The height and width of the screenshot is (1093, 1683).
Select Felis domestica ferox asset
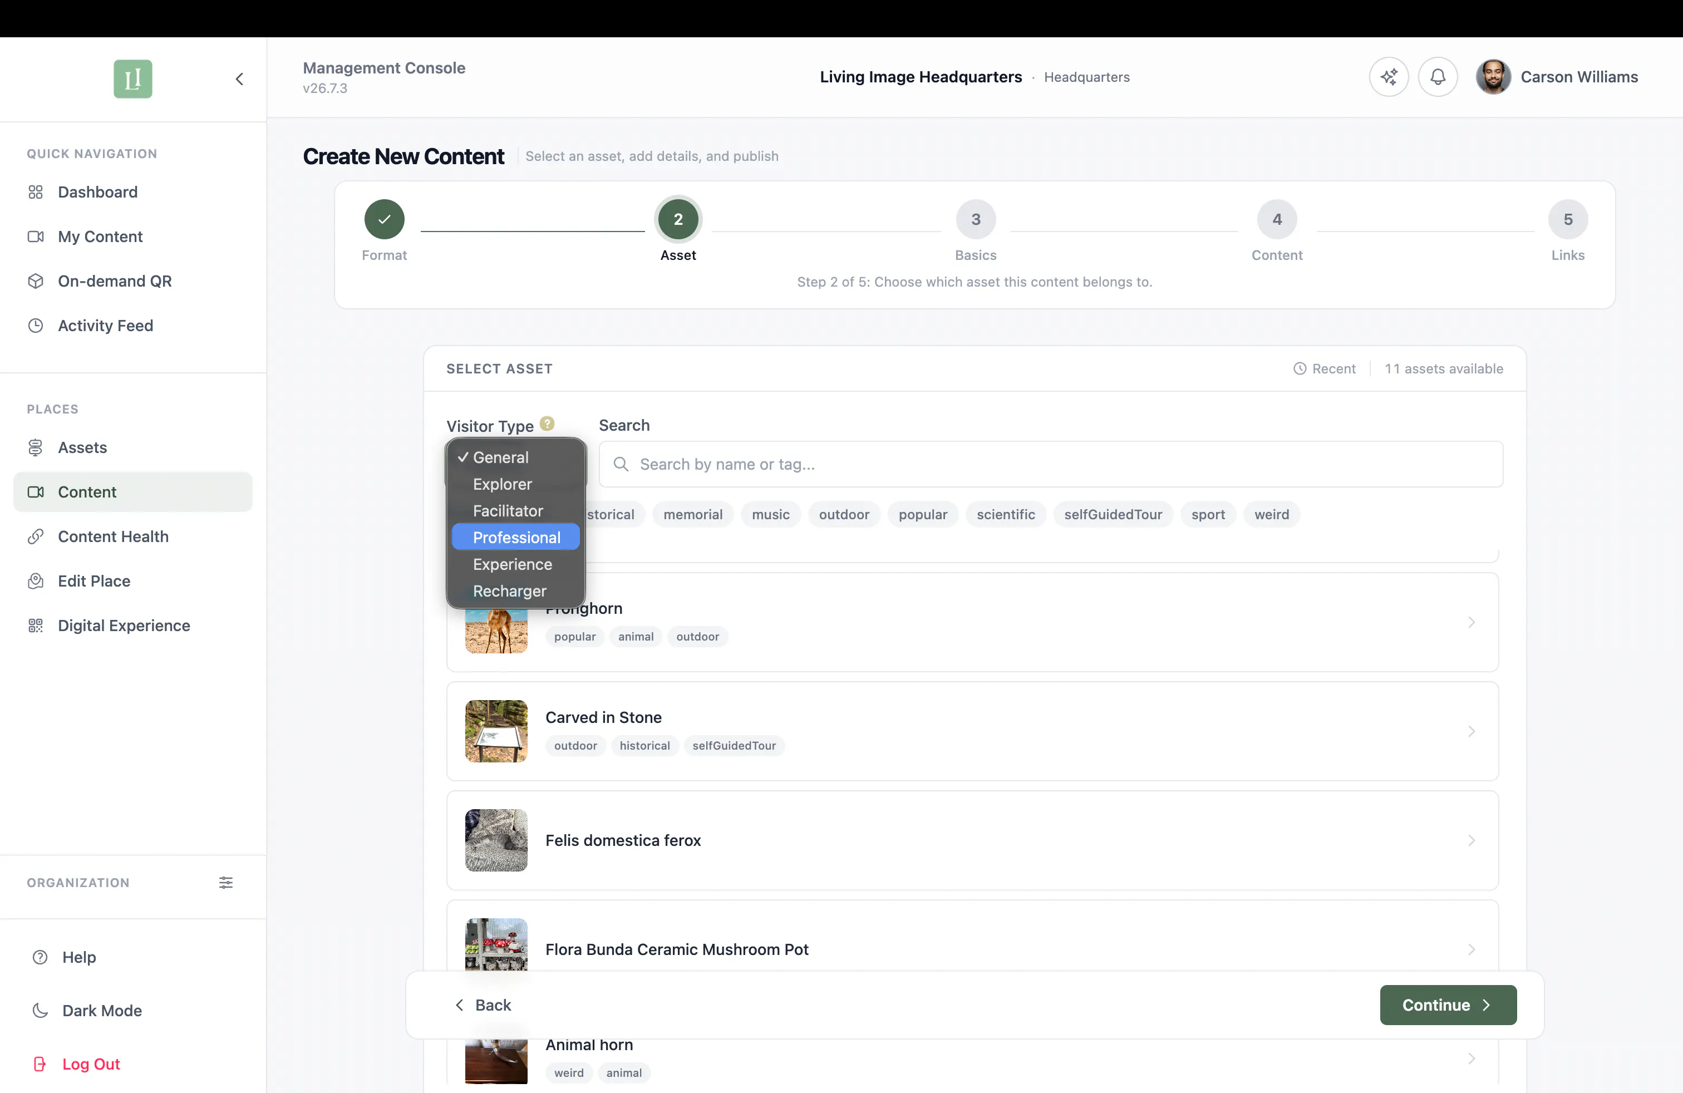pos(972,840)
